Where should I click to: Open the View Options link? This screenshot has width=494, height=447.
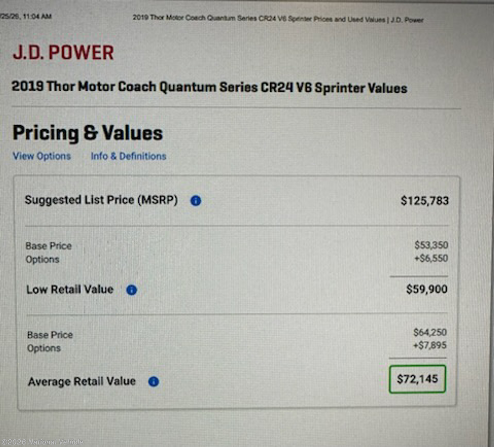pos(41,156)
